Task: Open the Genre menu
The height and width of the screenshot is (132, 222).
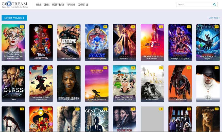Action: coord(47,5)
